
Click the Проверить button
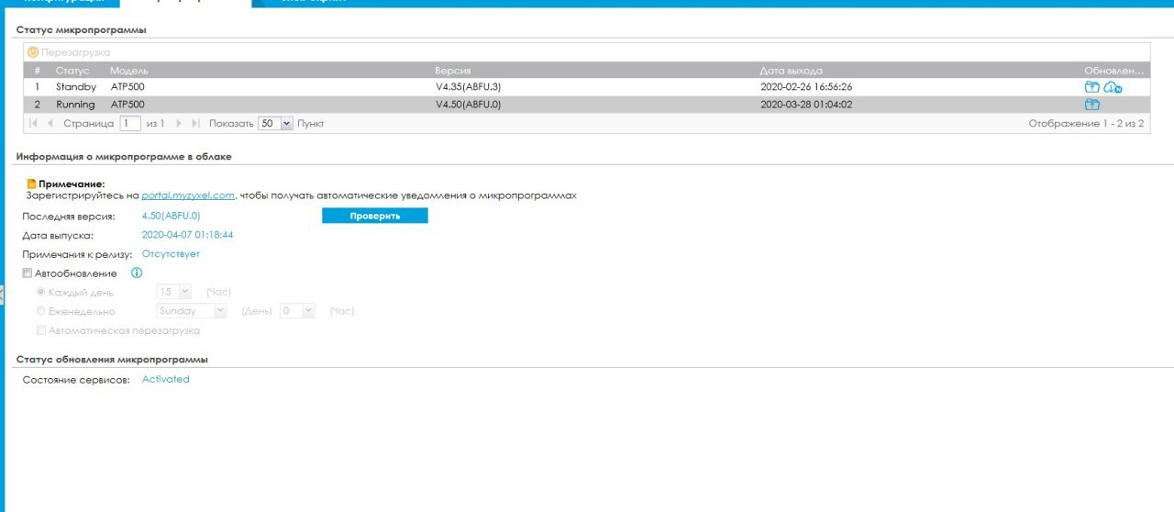point(374,216)
